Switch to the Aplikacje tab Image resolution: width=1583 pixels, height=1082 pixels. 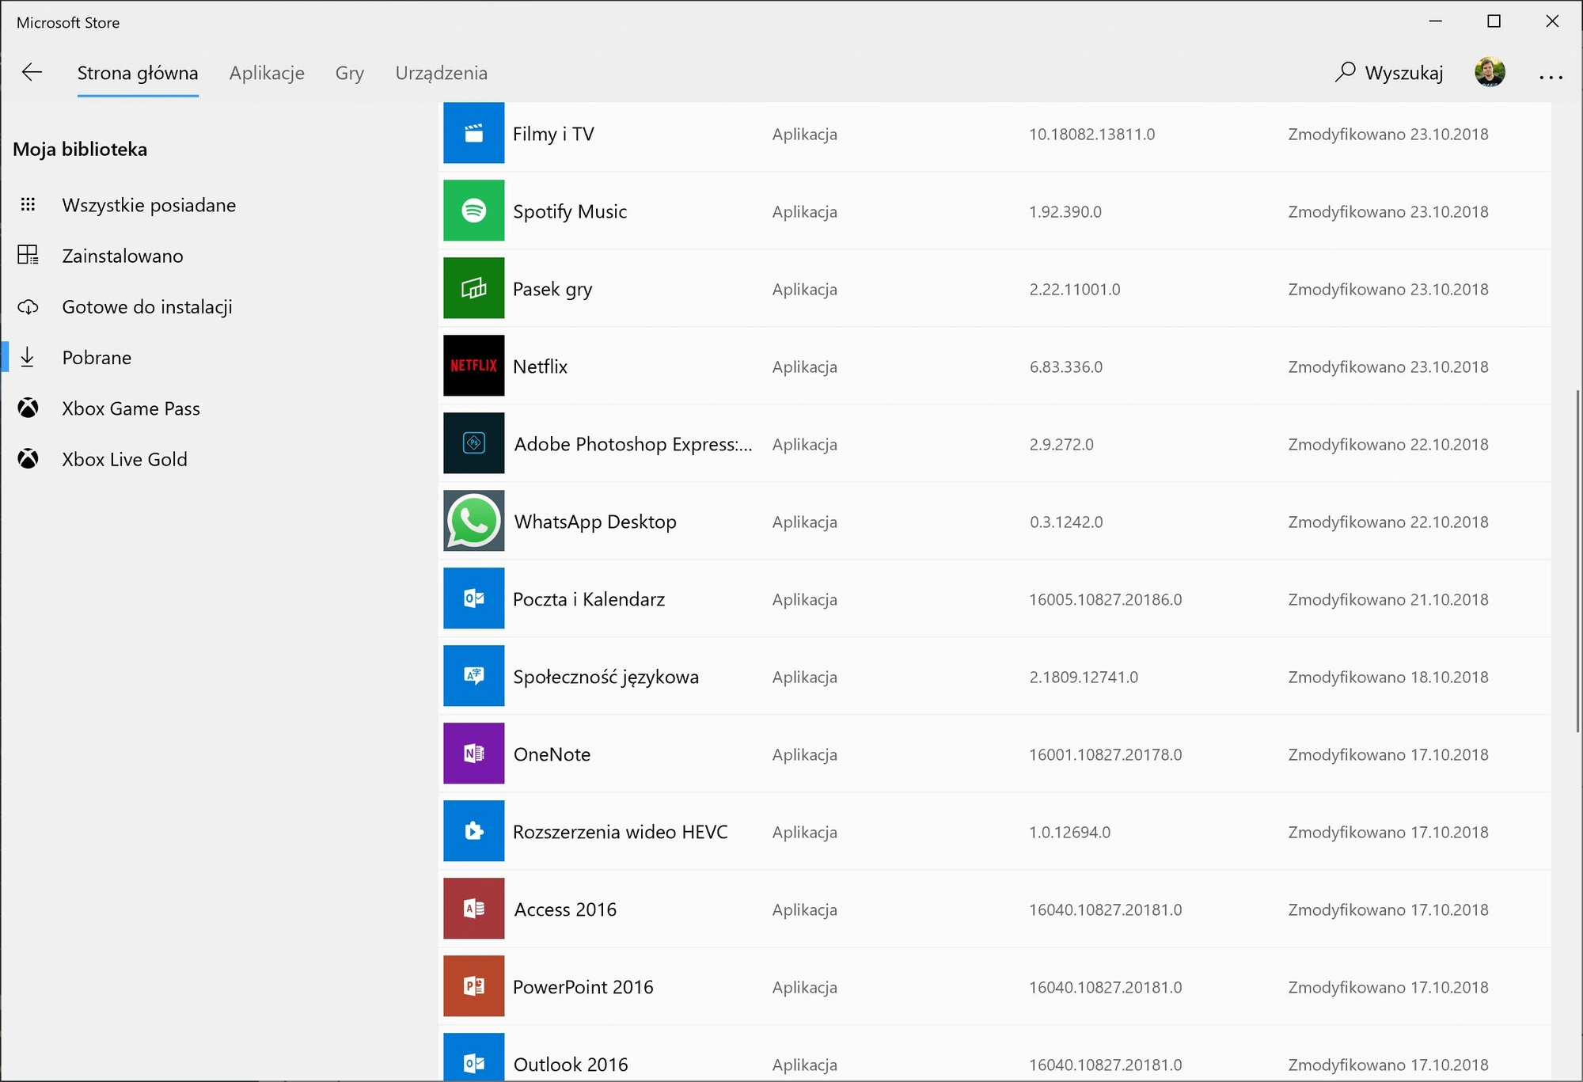tap(267, 73)
